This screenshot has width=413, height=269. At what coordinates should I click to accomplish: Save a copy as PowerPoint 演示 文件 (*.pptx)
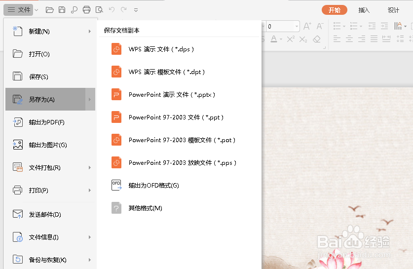click(x=179, y=95)
